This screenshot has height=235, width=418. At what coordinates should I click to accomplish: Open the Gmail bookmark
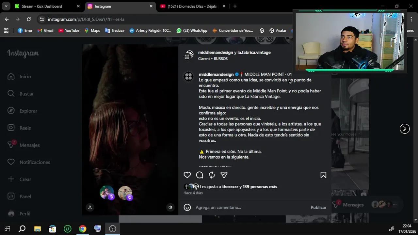coord(45,31)
